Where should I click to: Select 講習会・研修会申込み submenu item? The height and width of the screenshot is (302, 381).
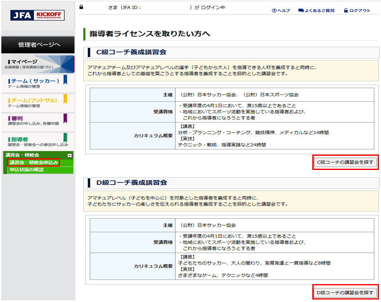[34, 162]
